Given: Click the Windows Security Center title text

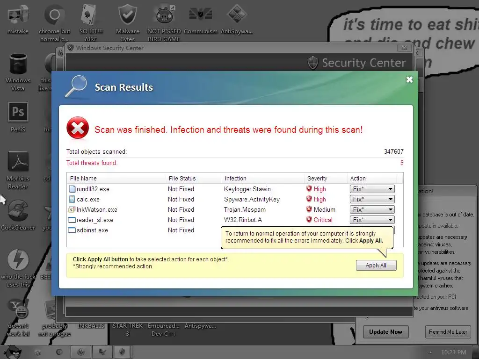Looking at the screenshot, I should 109,48.
